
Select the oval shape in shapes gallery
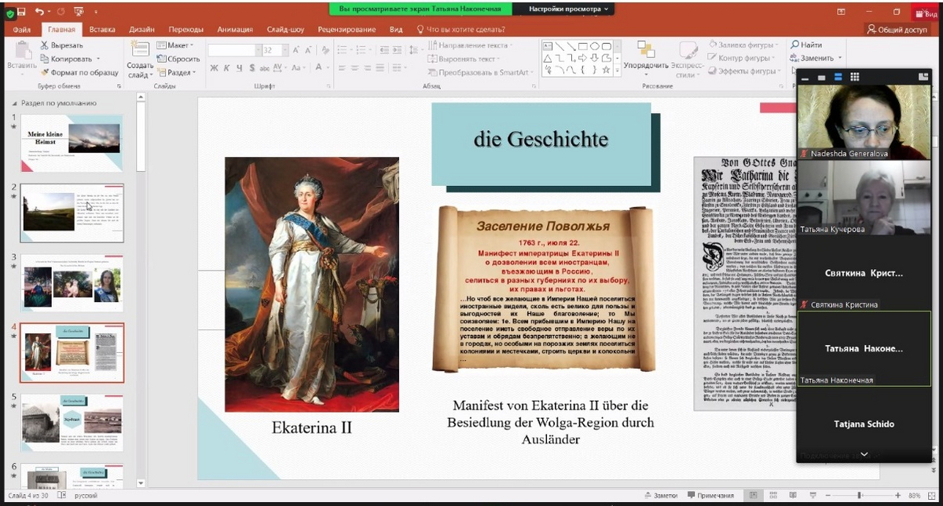tap(595, 46)
